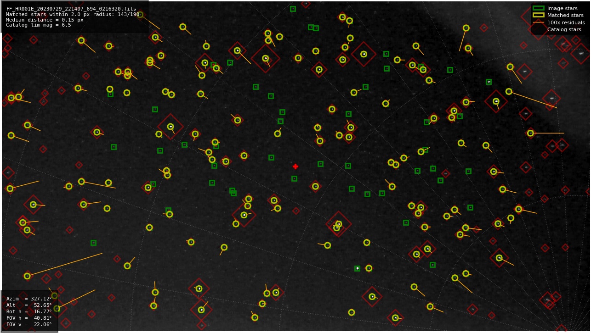Viewport: 591px width, 333px height.
Task: Select the '100x residuals' legend label
Action: click(x=566, y=22)
